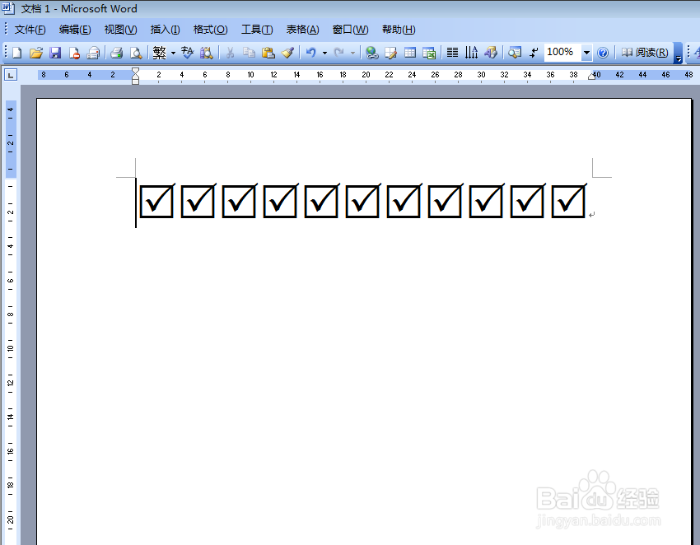
Task: Click the first checked box symbol
Action: coord(156,201)
